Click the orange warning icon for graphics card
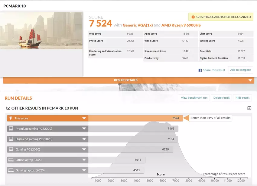The height and width of the screenshot is (186, 257). 193,17
